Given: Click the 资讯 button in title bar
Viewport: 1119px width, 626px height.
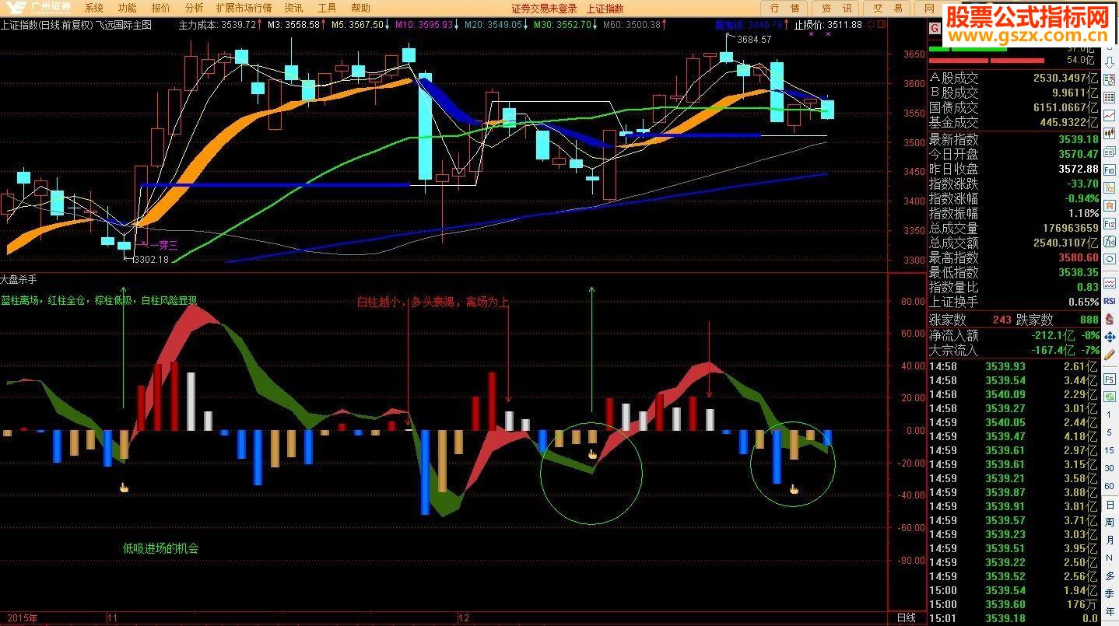Looking at the screenshot, I should (x=837, y=8).
